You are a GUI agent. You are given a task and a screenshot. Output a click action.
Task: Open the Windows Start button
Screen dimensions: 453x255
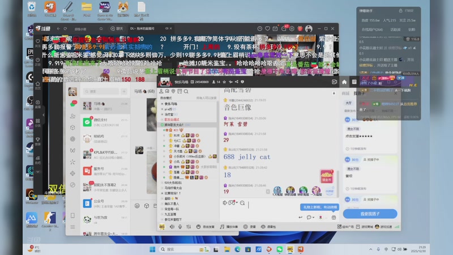[152, 249]
